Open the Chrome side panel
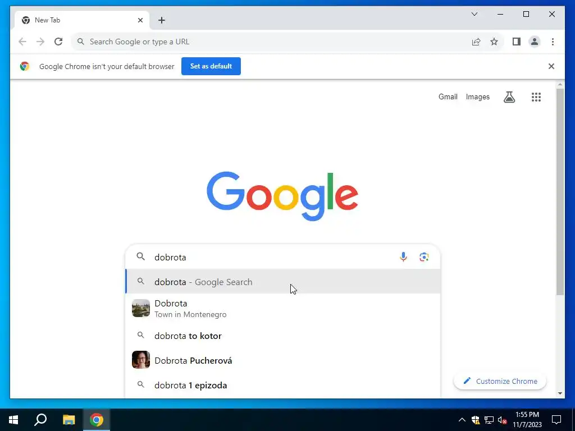This screenshot has height=431, width=575. [x=517, y=42]
